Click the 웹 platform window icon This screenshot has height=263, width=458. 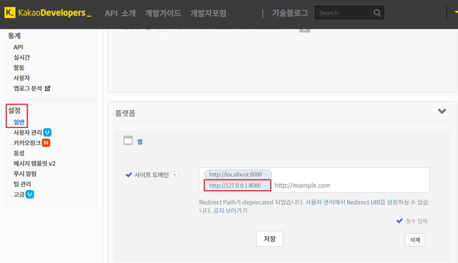click(x=128, y=140)
